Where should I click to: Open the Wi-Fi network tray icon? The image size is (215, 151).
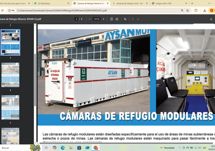pyautogui.click(x=196, y=148)
